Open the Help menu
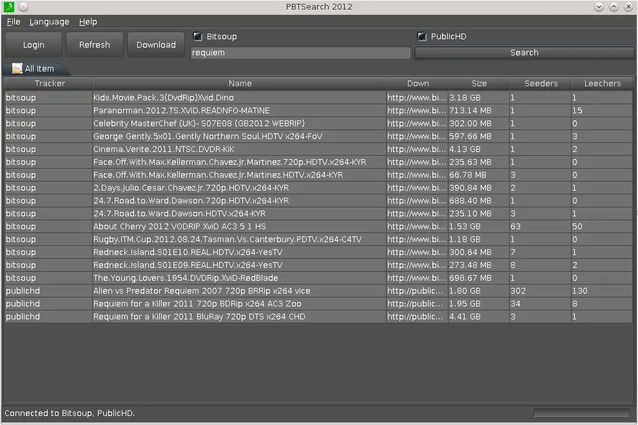 coord(88,22)
